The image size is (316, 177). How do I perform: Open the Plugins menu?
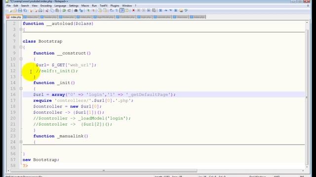[x=115, y=5]
